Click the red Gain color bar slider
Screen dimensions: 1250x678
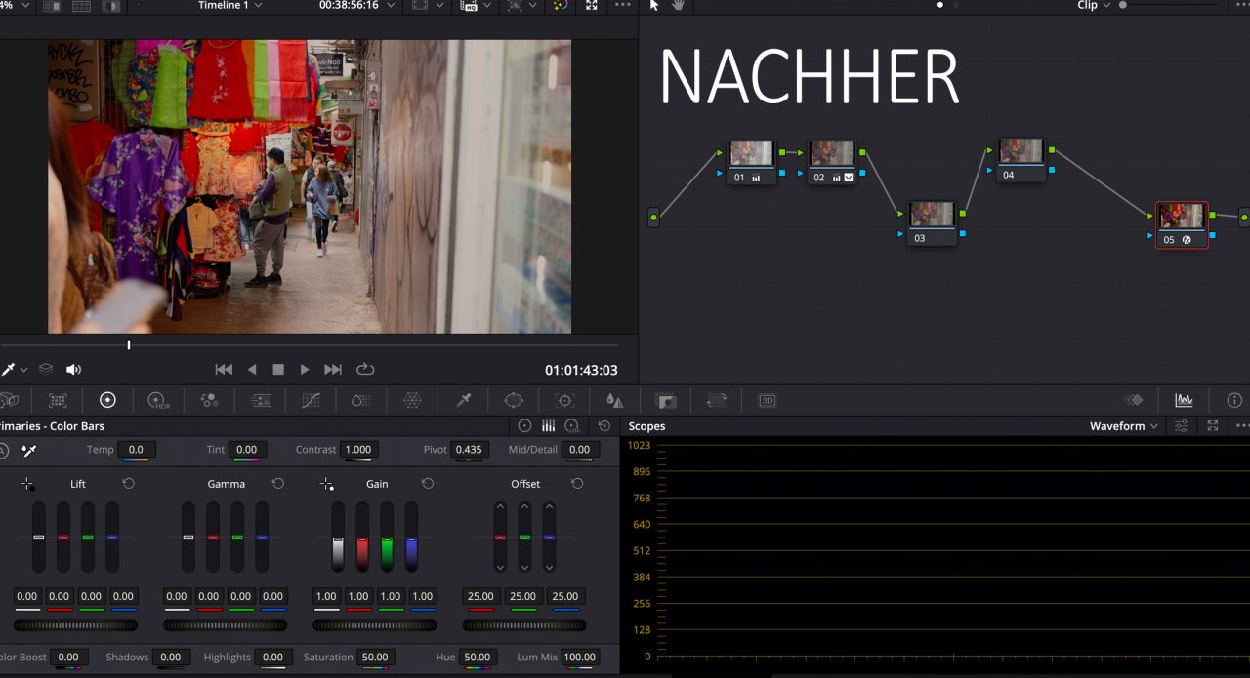click(x=362, y=538)
